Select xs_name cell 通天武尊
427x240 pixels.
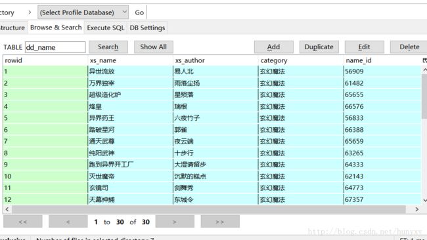tap(130, 142)
